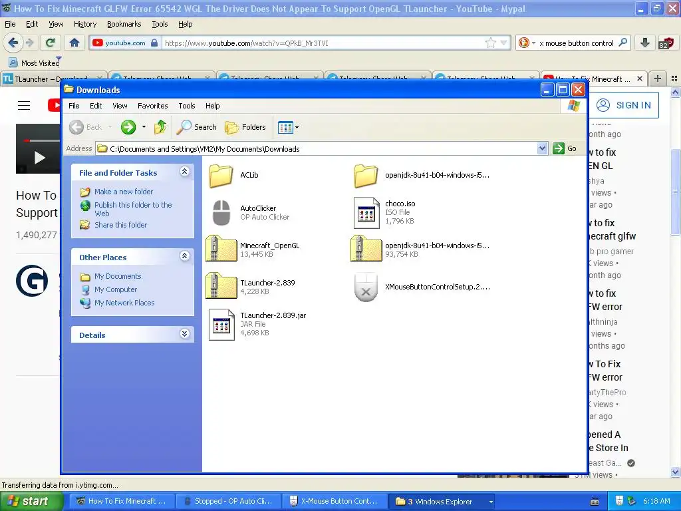Go to My Network Places
This screenshot has width=681, height=511.
(124, 303)
